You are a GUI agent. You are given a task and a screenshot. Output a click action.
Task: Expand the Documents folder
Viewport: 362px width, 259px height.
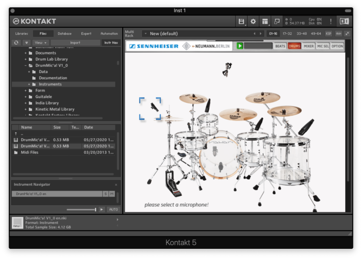coord(26,53)
